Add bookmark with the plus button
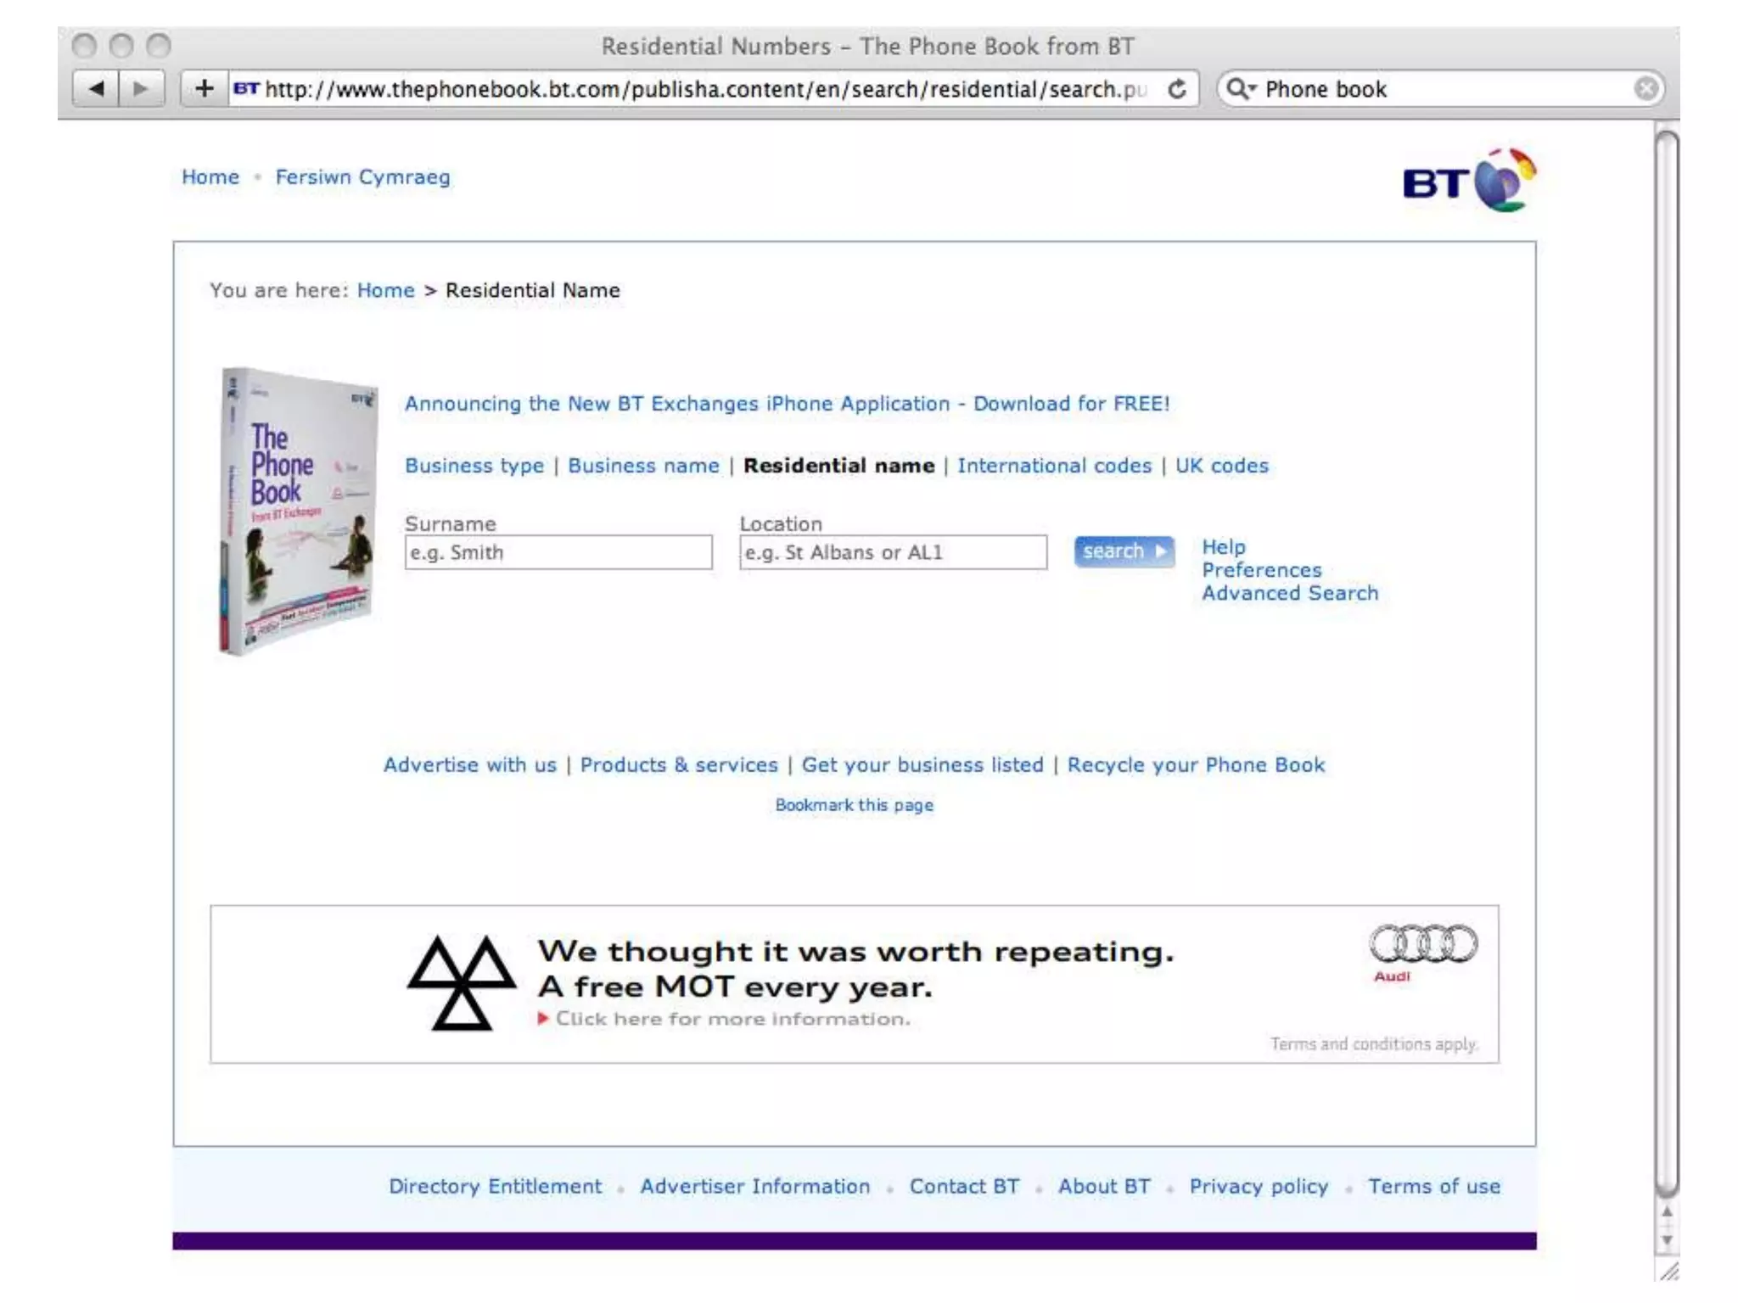 (x=204, y=88)
